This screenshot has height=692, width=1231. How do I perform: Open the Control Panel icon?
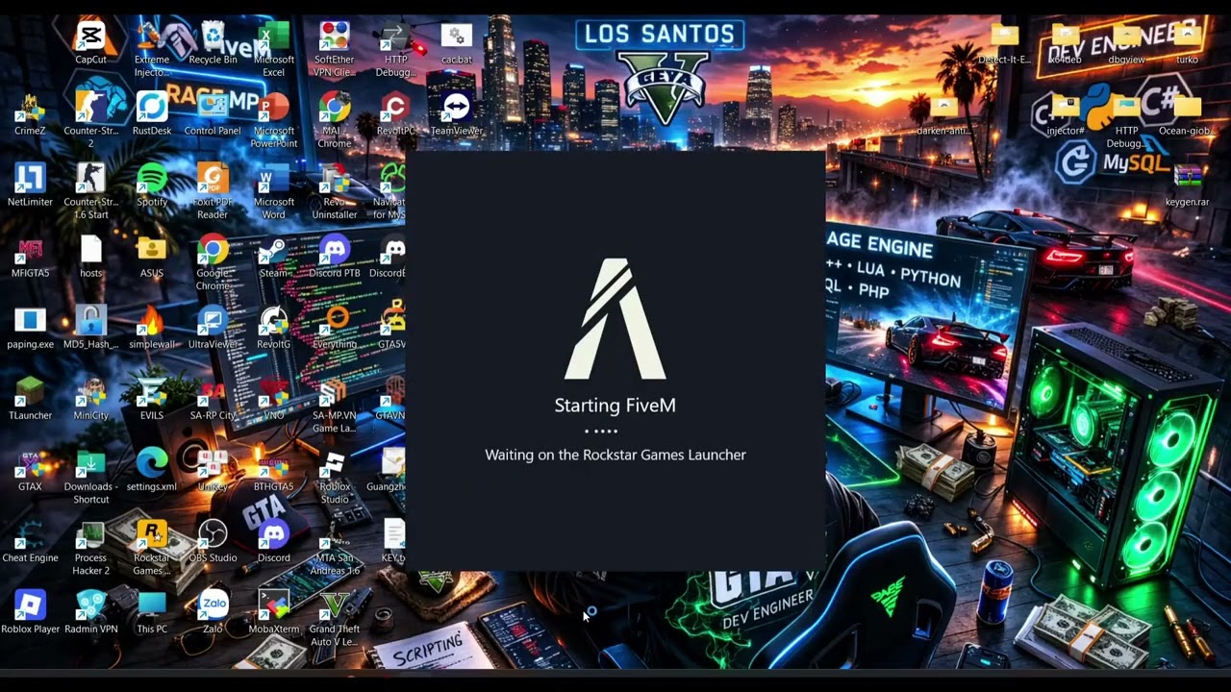[x=213, y=109]
